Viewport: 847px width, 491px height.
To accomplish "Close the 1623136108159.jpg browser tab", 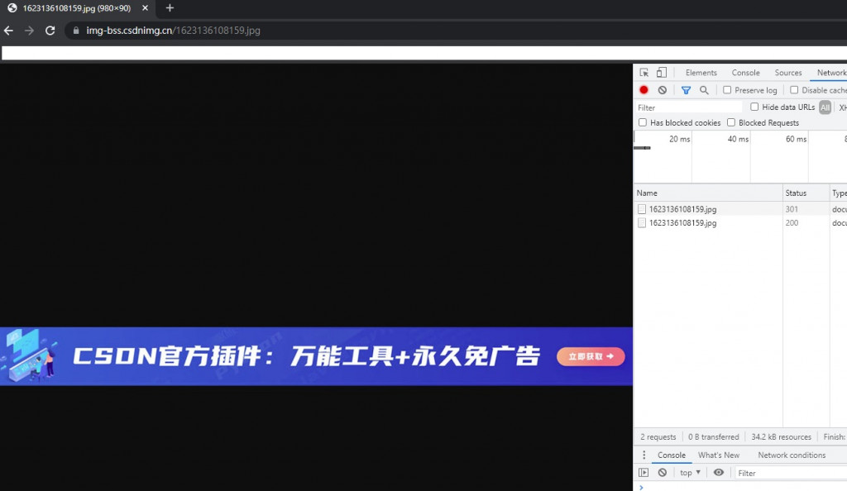I will click(x=145, y=8).
